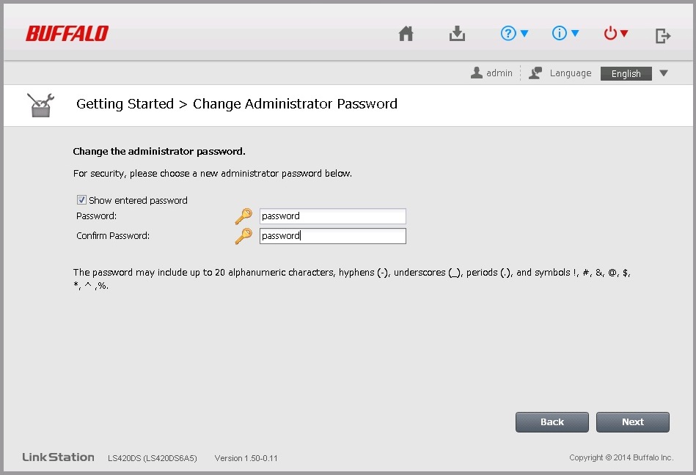
Task: Click the Getting Started toolbox icon
Action: 40,105
